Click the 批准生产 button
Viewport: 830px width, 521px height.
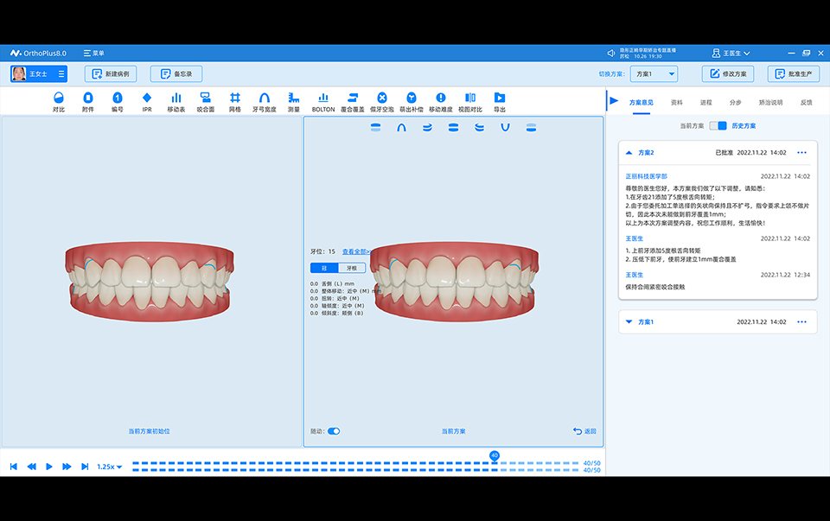(x=793, y=74)
